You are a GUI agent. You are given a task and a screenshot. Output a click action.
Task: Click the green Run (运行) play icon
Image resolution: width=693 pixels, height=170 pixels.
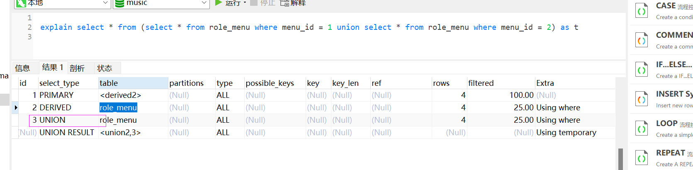(x=219, y=2)
